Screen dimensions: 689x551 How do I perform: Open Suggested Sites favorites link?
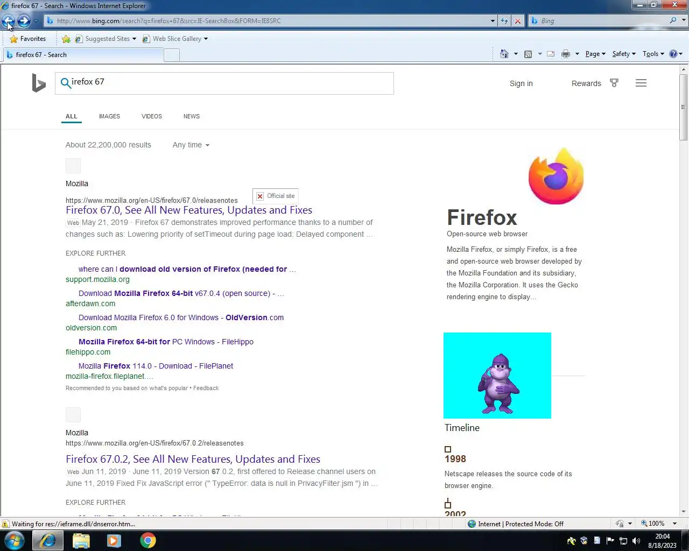click(106, 39)
